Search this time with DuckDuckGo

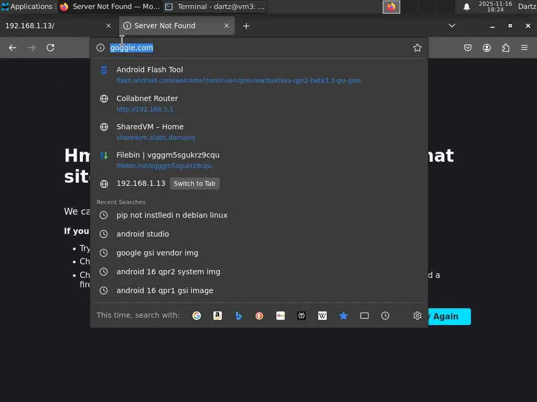pos(259,316)
